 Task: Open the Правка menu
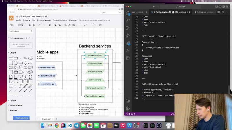click(x=26, y=20)
